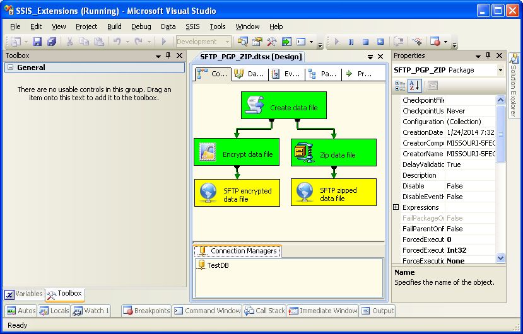Open the Window menu
Image resolution: width=523 pixels, height=334 pixels.
coord(247,26)
